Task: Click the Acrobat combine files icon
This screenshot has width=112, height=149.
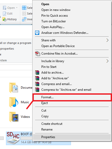Action: pyautogui.click(x=37, y=54)
